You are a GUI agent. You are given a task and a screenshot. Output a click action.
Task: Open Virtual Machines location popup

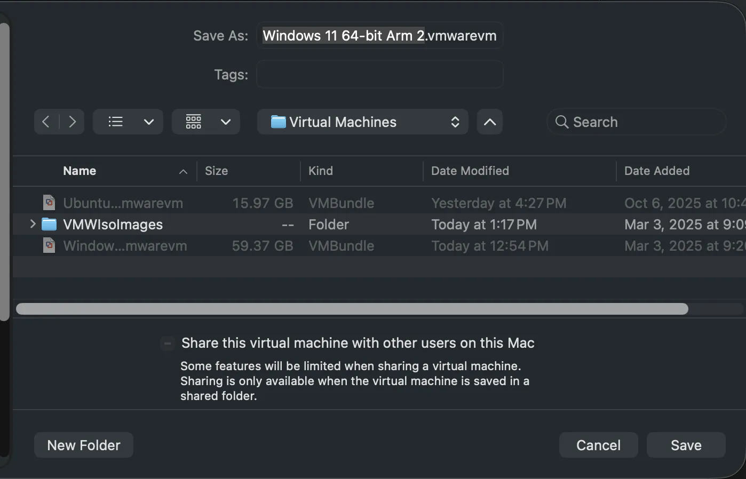click(x=363, y=122)
